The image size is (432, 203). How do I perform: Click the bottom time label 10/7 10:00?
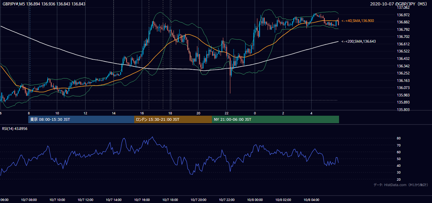57,200
